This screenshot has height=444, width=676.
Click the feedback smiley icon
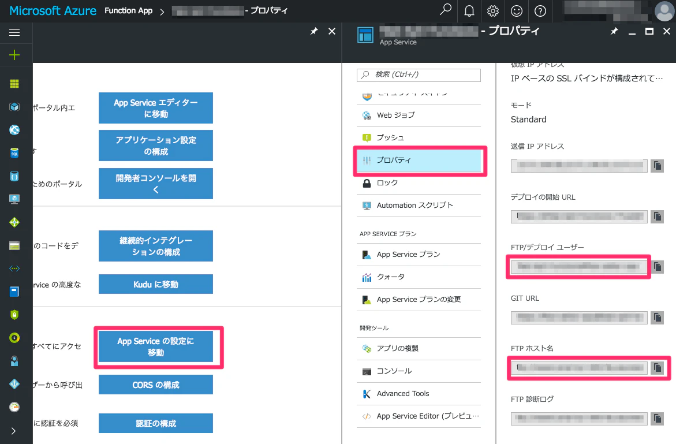pyautogui.click(x=517, y=11)
